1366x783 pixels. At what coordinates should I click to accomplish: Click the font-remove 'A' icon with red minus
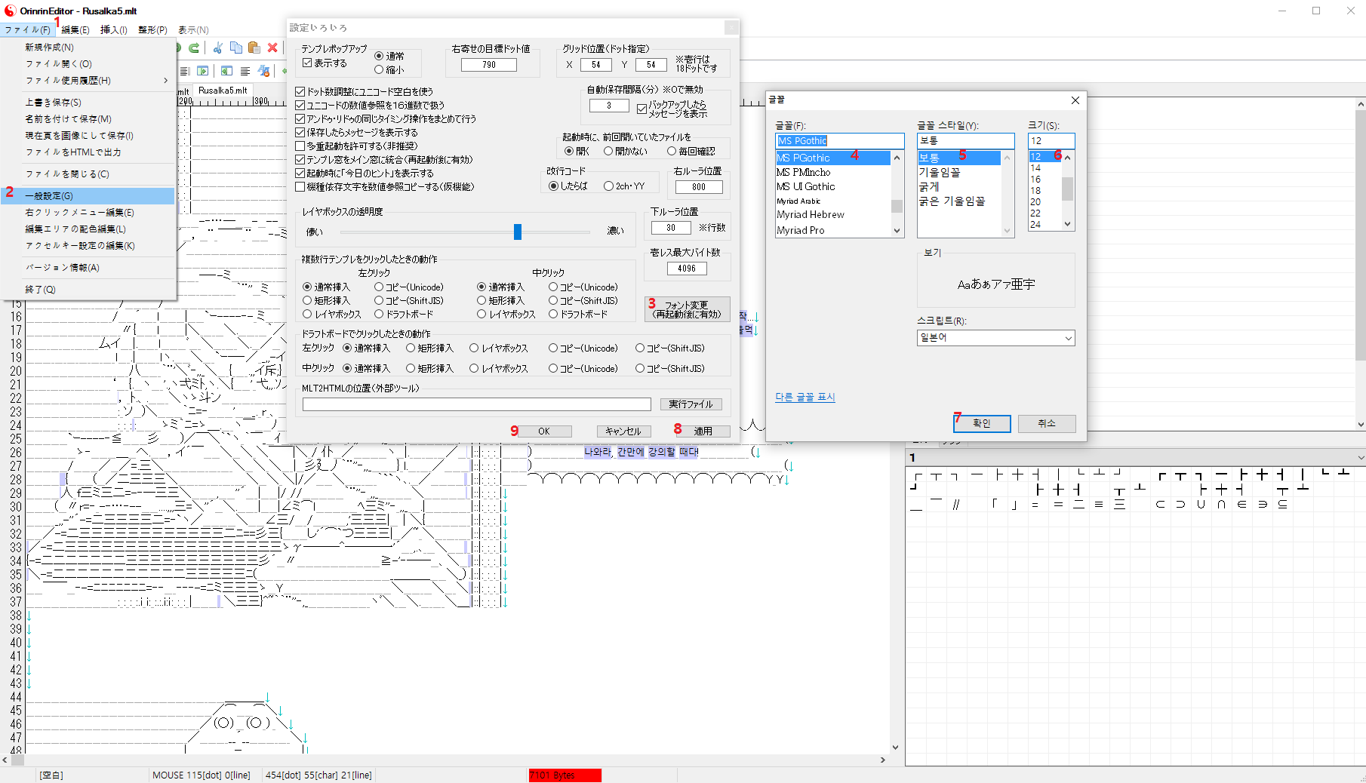tap(263, 71)
